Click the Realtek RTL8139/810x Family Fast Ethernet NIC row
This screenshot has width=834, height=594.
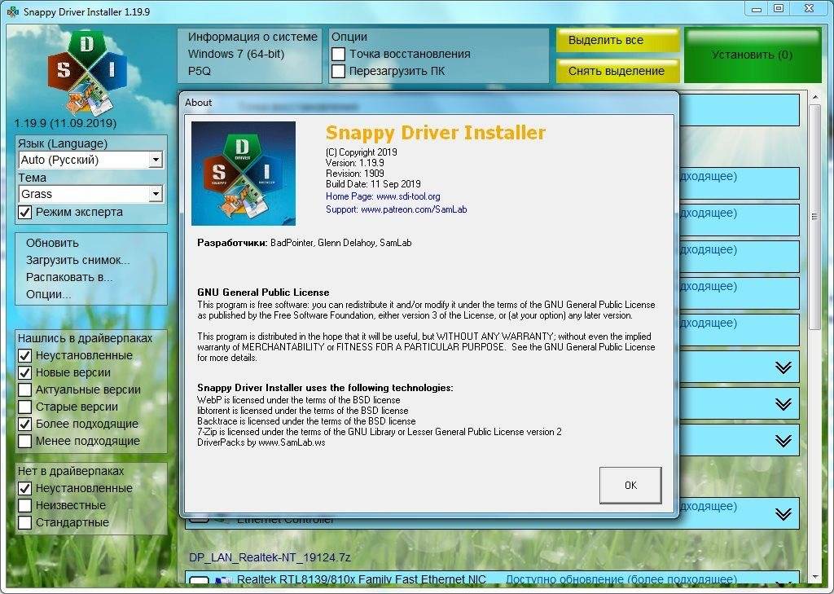tap(492, 579)
